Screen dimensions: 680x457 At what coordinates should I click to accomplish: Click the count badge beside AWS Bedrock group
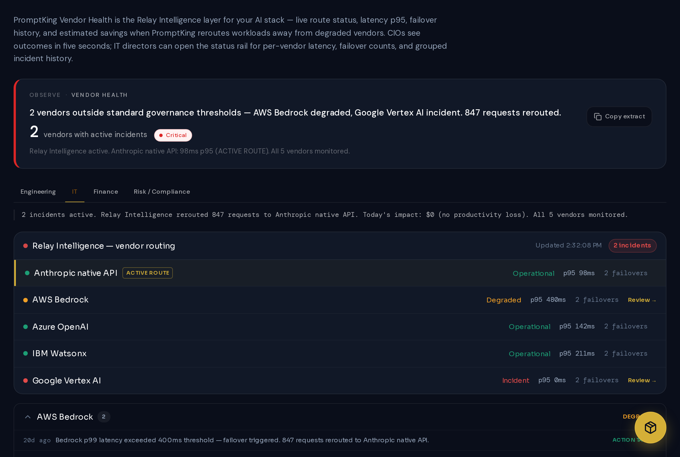pos(104,417)
